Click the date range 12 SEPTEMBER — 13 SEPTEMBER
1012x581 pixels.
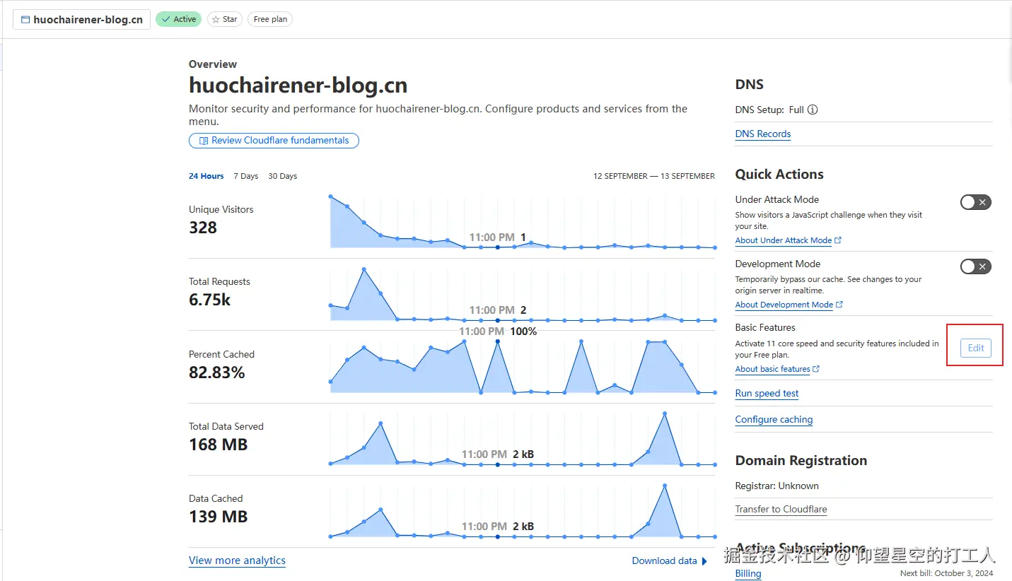[x=654, y=176]
